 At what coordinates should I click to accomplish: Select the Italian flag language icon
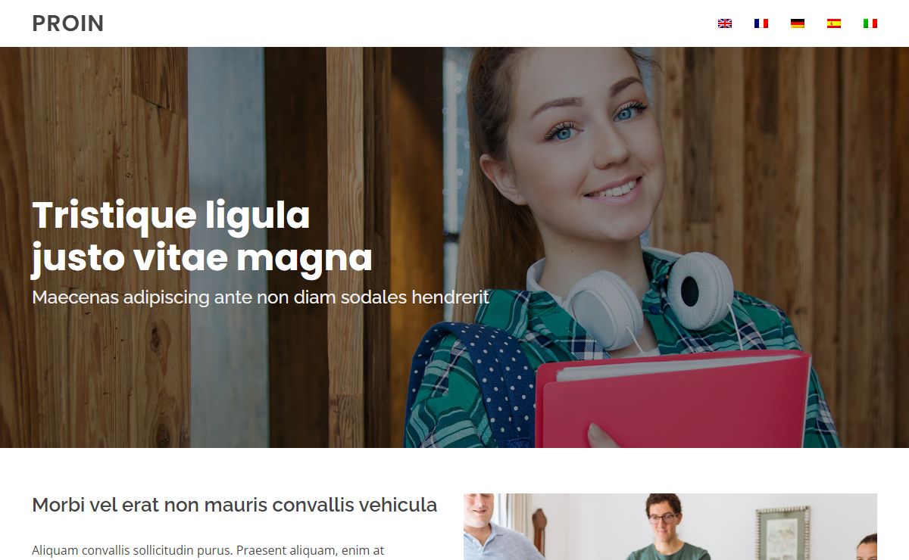870,23
